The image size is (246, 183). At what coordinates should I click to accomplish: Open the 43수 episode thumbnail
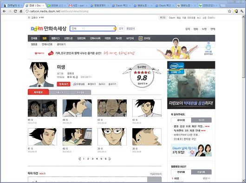(112, 108)
